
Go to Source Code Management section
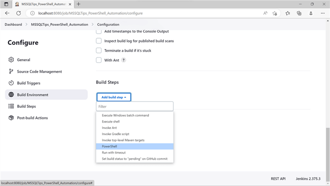39,71
